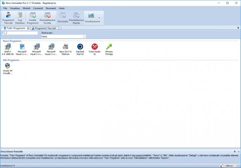Close the Programmi Tracciati tab
This screenshot has width=241, height=168.
tap(59, 28)
